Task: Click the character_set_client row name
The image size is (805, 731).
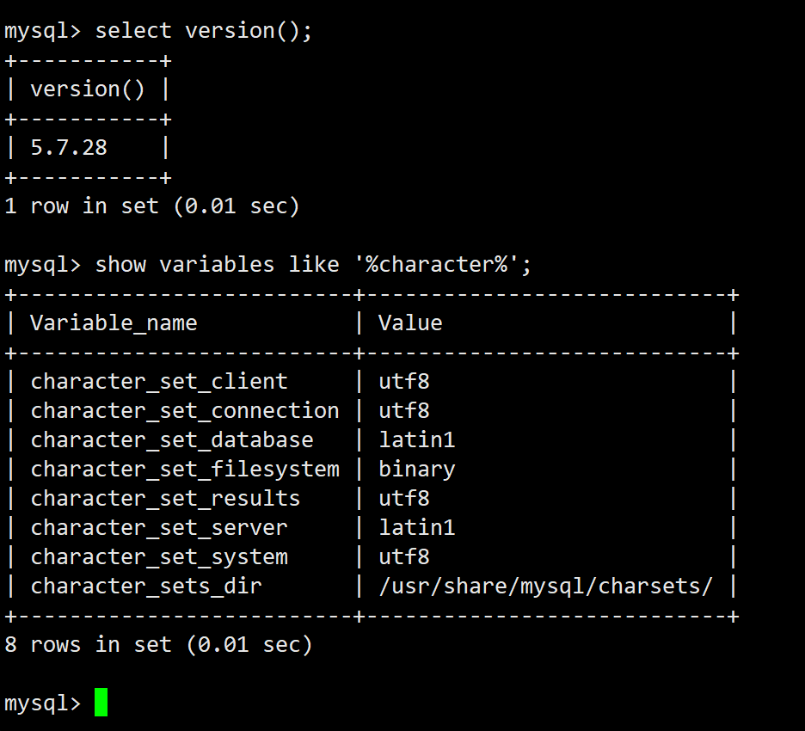Action: pos(159,382)
